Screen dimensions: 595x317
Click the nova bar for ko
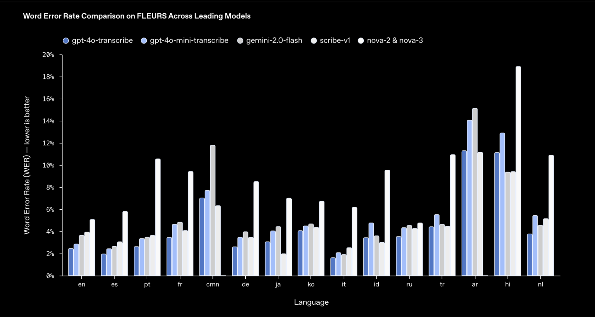[x=321, y=238]
